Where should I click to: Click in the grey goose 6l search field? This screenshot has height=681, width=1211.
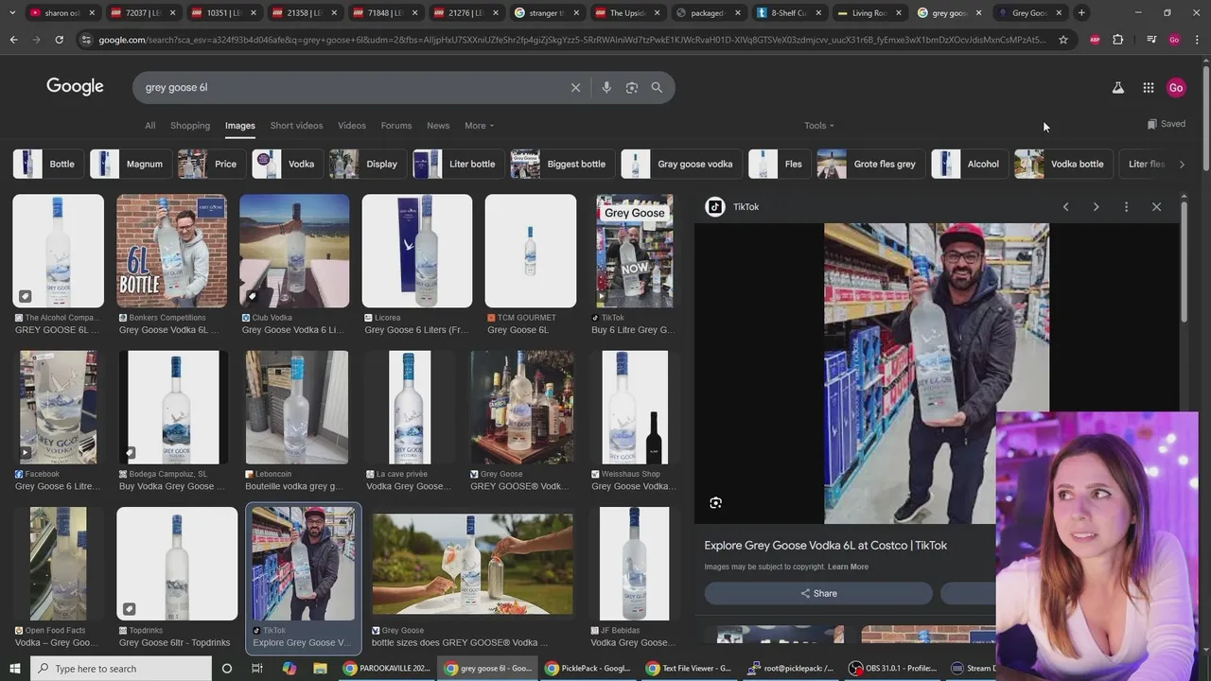point(350,87)
